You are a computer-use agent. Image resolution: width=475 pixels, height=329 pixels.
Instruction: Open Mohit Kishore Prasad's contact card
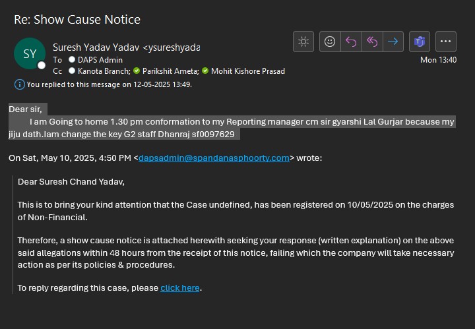(247, 71)
